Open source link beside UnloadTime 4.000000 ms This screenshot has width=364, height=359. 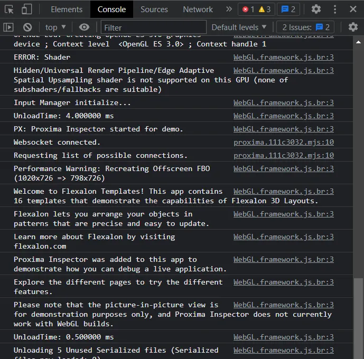pos(284,116)
